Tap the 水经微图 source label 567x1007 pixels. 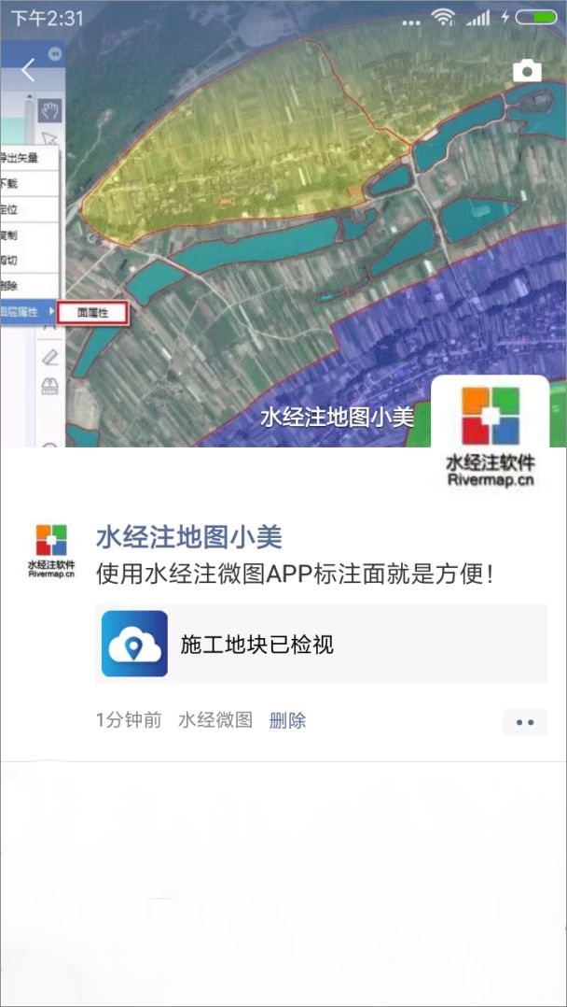point(215,720)
